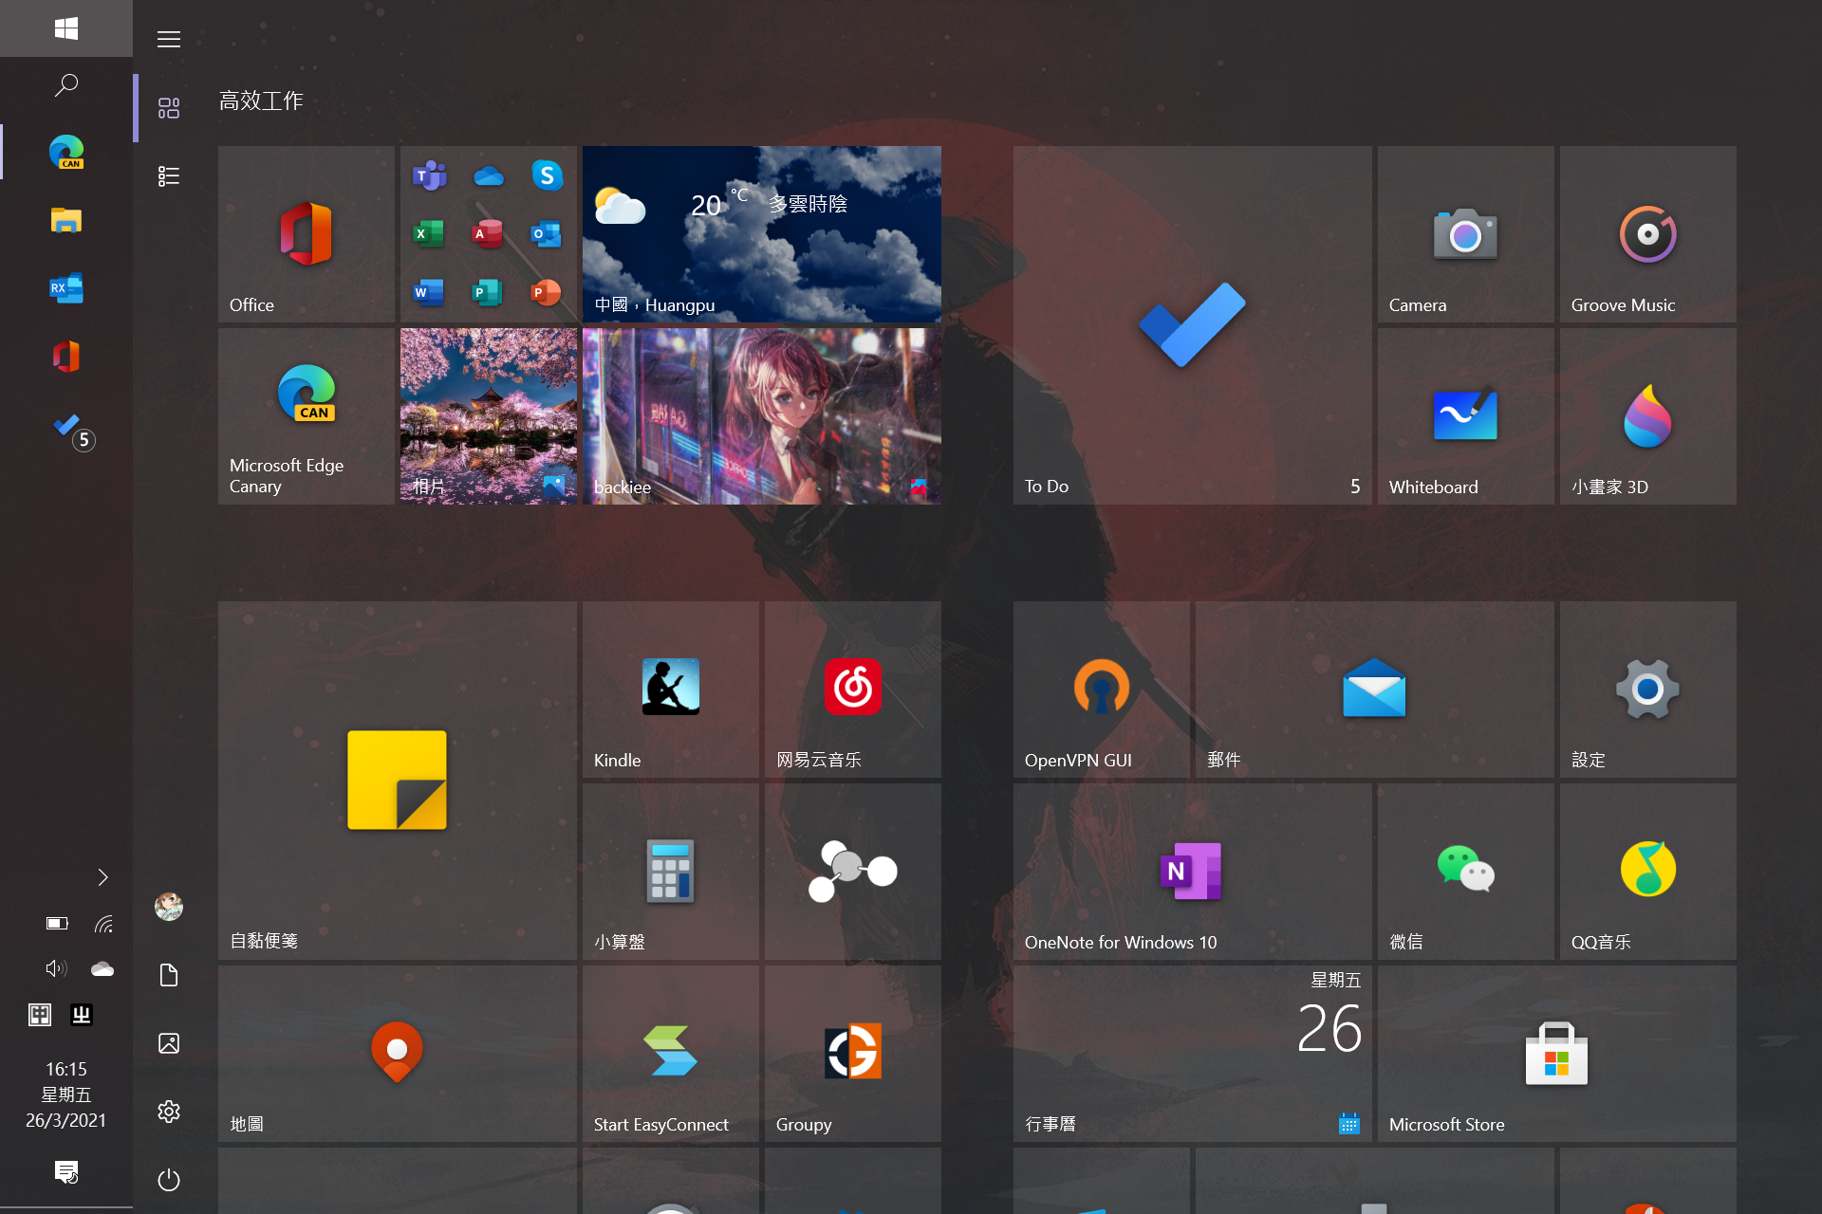Image resolution: width=1822 pixels, height=1214 pixels.
Task: Open Outlook in the Office folder tile
Action: [547, 234]
